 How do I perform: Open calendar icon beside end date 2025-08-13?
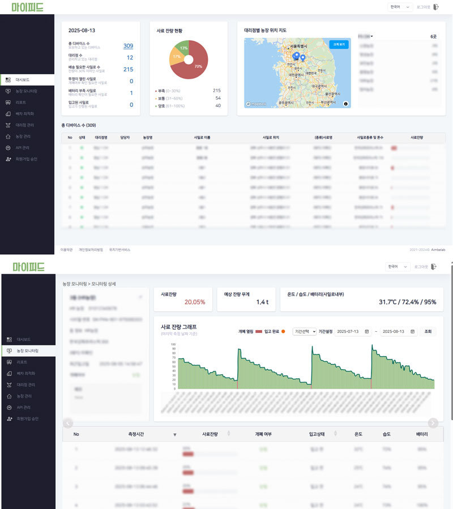[413, 331]
